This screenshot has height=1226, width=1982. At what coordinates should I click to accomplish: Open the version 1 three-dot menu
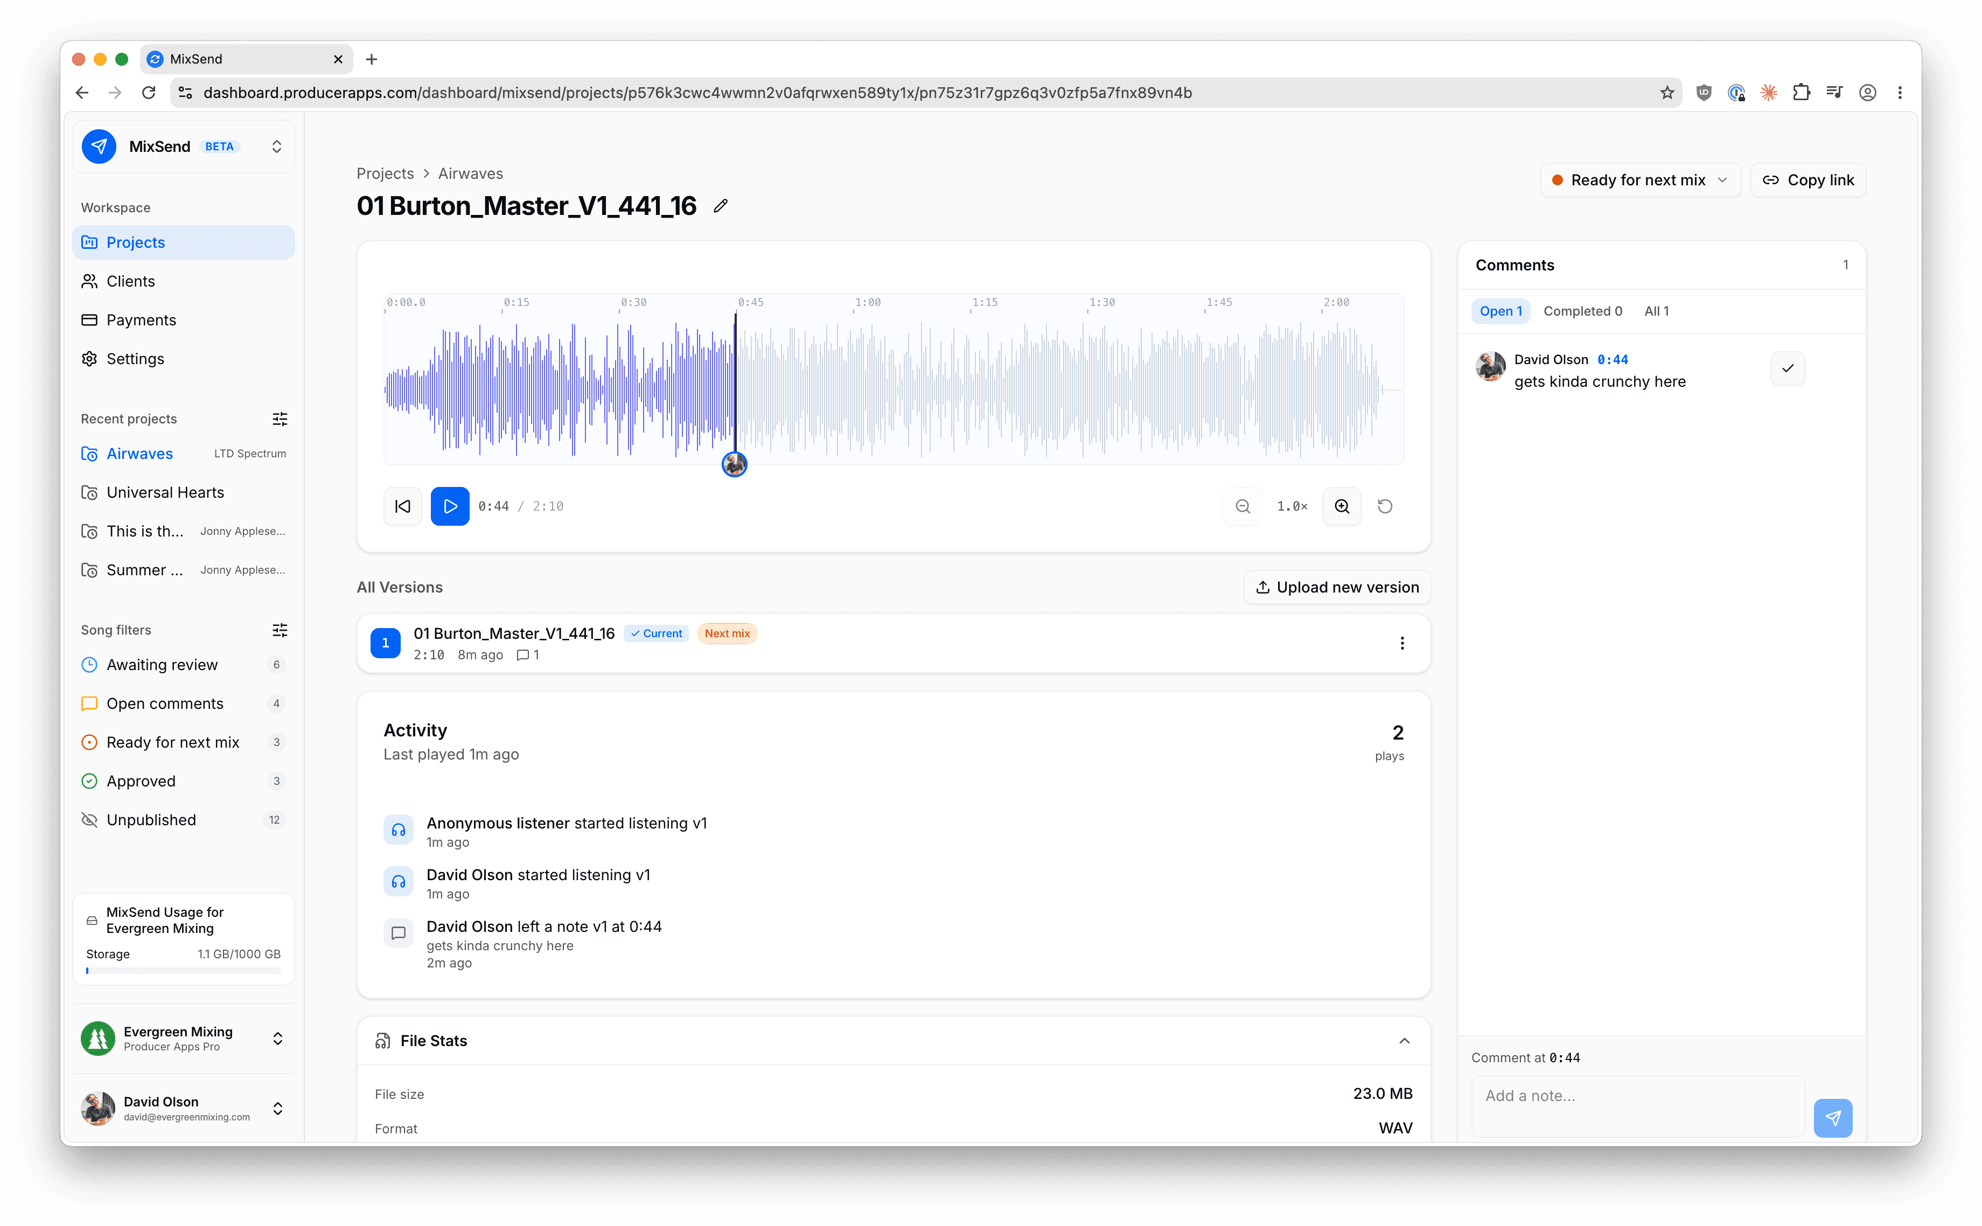[1401, 643]
